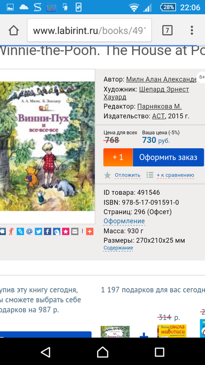The image size is (205, 365).
Task: Click the labirint.ru address bar
Action: pos(89,30)
